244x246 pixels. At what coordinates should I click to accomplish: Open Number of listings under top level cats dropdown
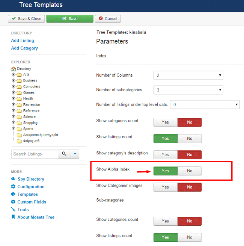click(x=205, y=104)
